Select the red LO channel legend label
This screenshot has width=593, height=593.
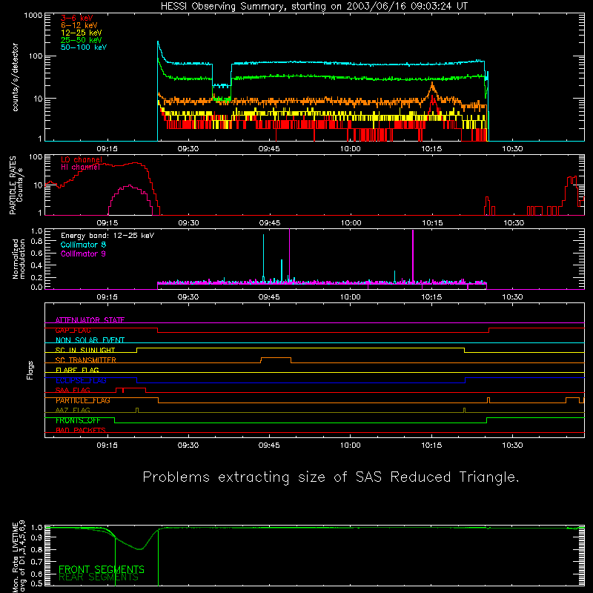82,159
